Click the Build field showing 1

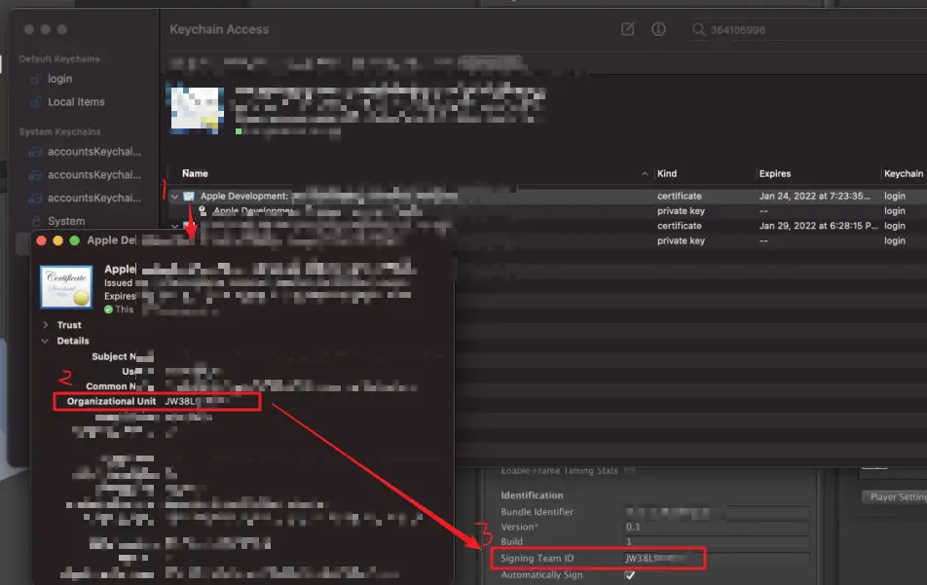tap(716, 541)
